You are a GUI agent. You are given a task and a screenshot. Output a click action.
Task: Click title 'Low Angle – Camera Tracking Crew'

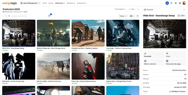(119, 48)
